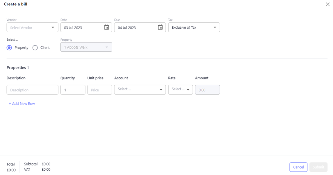The width and height of the screenshot is (333, 175).
Task: Click the Amount 0.00 field
Action: pos(207,90)
